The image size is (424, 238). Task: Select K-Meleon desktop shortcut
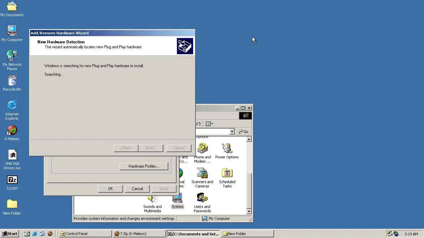pos(12,133)
